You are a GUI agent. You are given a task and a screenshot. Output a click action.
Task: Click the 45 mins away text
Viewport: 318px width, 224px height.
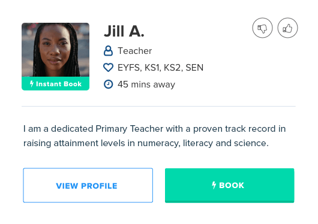[146, 84]
